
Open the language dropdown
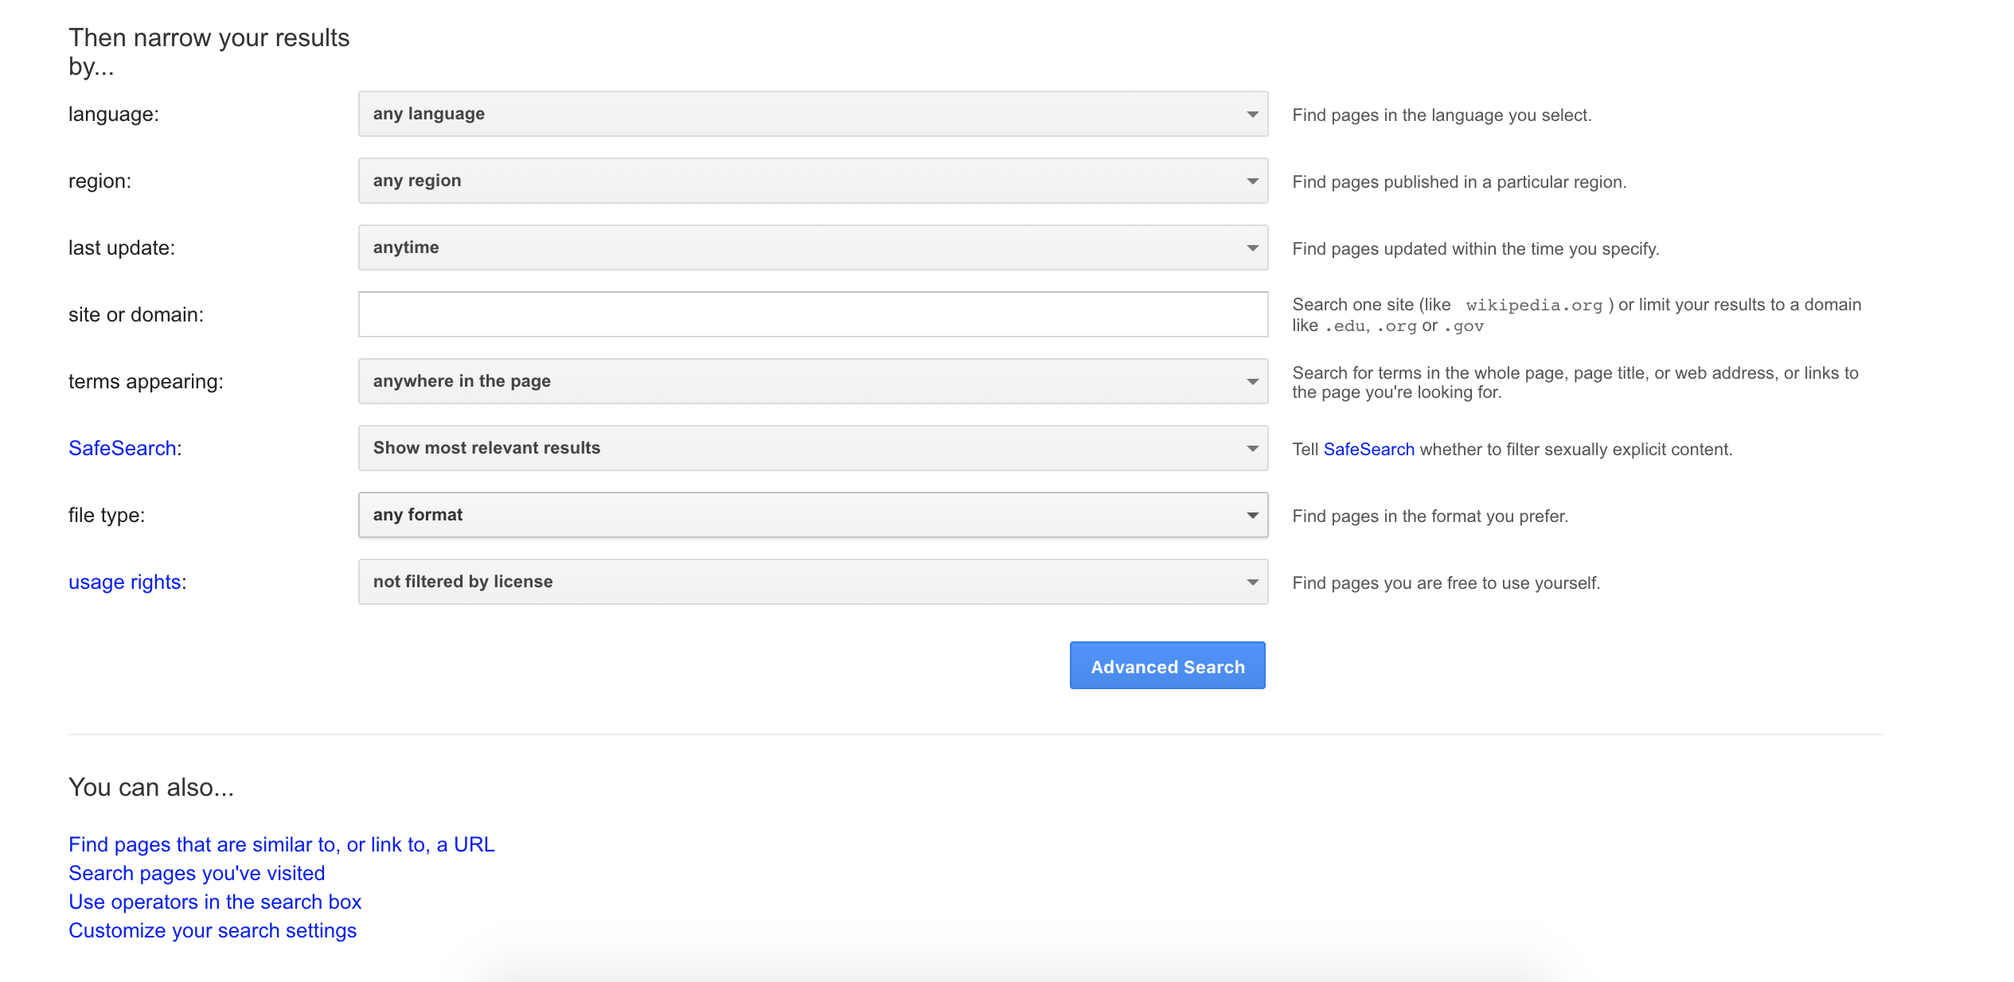[x=812, y=114]
